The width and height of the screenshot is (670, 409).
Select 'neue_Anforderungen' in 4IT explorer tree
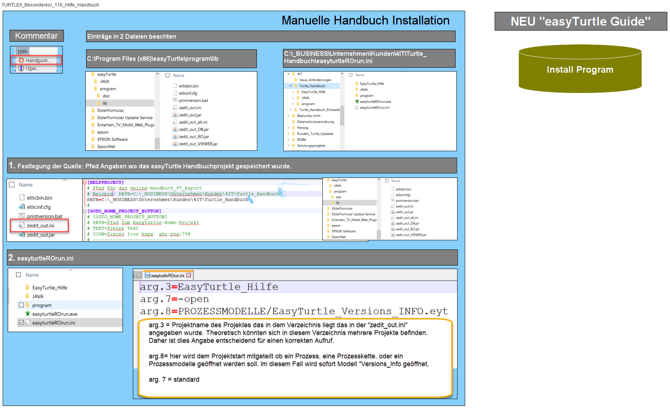click(315, 80)
